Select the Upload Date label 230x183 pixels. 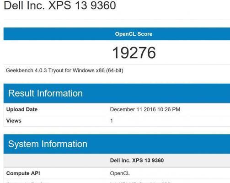(x=22, y=109)
